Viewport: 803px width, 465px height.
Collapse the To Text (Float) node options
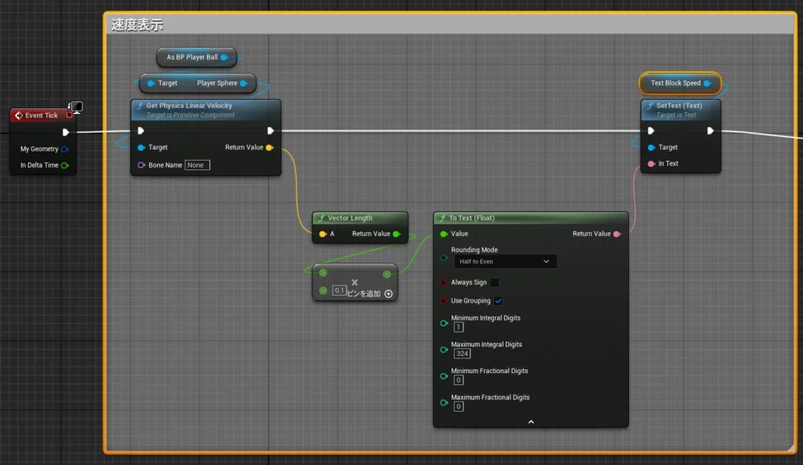coord(531,422)
